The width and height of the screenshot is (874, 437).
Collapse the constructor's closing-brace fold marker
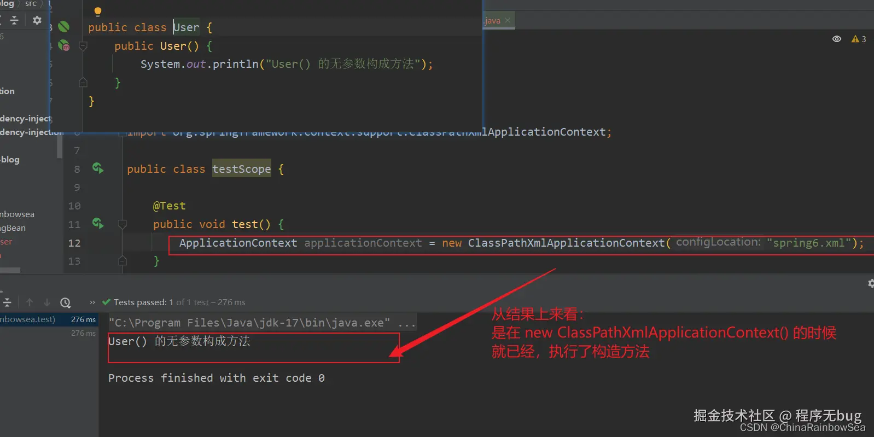83,83
